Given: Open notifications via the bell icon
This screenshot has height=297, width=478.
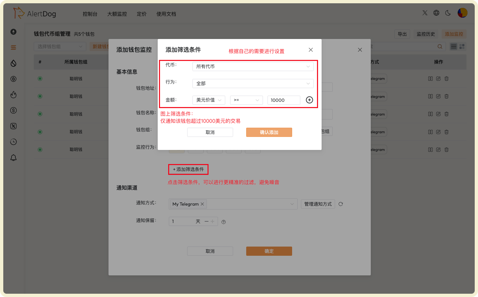Looking at the screenshot, I should click(x=13, y=158).
